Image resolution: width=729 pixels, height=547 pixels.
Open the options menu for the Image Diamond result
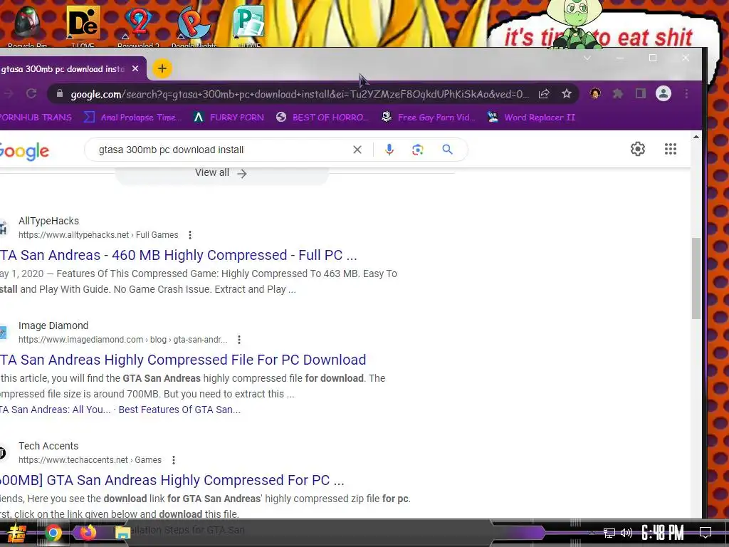pos(239,340)
